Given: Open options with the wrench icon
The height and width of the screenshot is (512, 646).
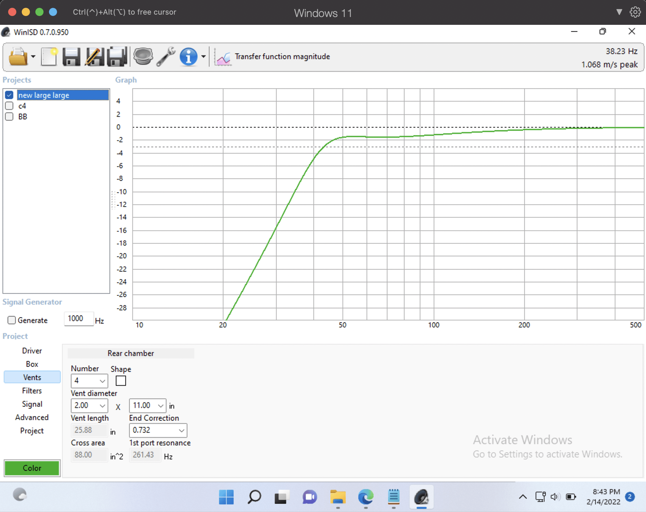Looking at the screenshot, I should click(165, 56).
